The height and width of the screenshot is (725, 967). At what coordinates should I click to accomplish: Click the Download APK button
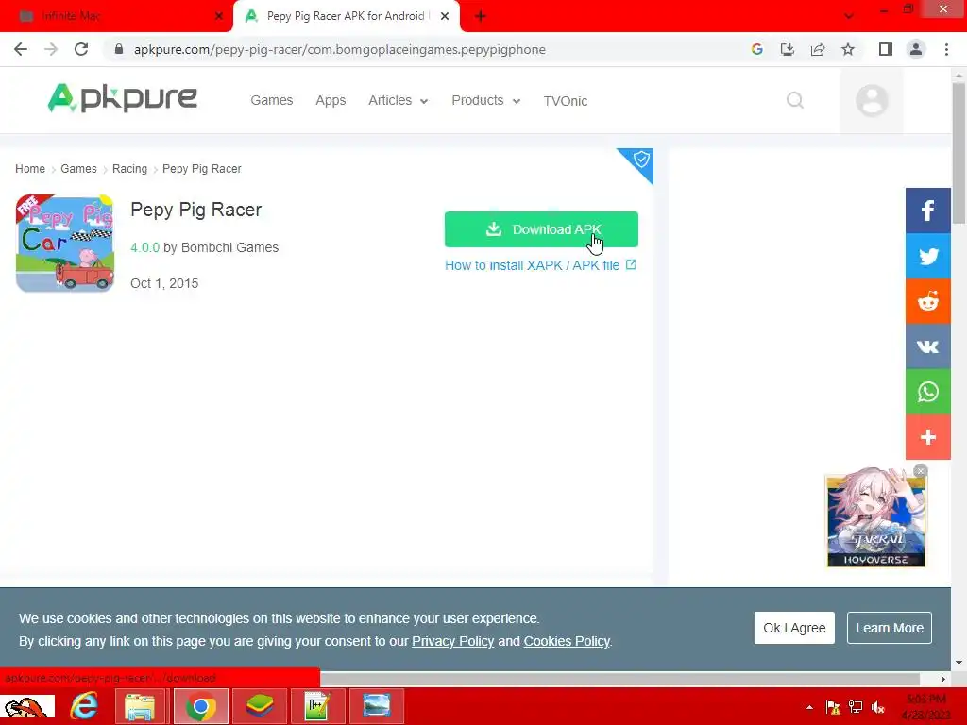pos(541,229)
